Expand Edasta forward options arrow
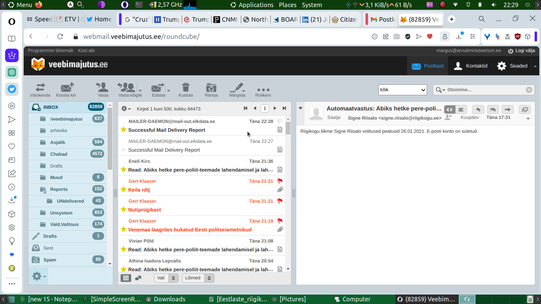The height and width of the screenshot is (304, 541). point(168,91)
